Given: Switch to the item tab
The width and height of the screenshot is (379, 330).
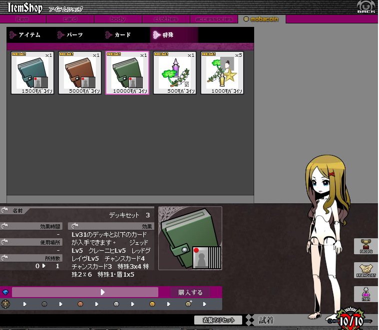Looking at the screenshot, I should click(x=22, y=19).
